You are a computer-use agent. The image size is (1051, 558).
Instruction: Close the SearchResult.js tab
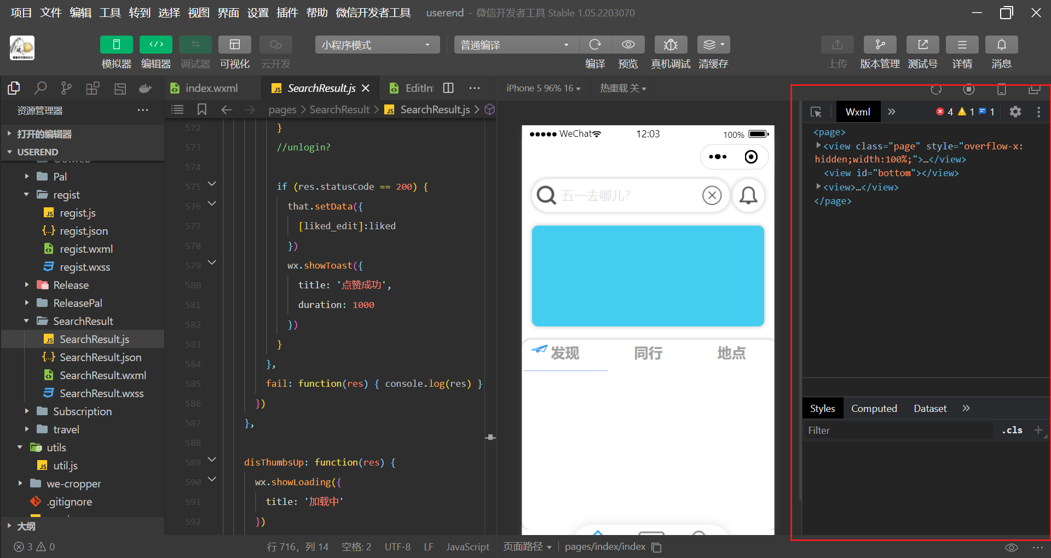(x=366, y=88)
